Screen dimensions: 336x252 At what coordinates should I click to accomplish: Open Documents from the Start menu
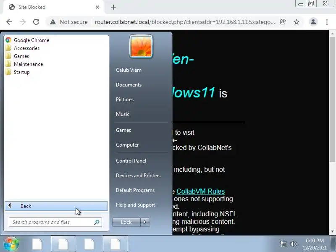129,85
